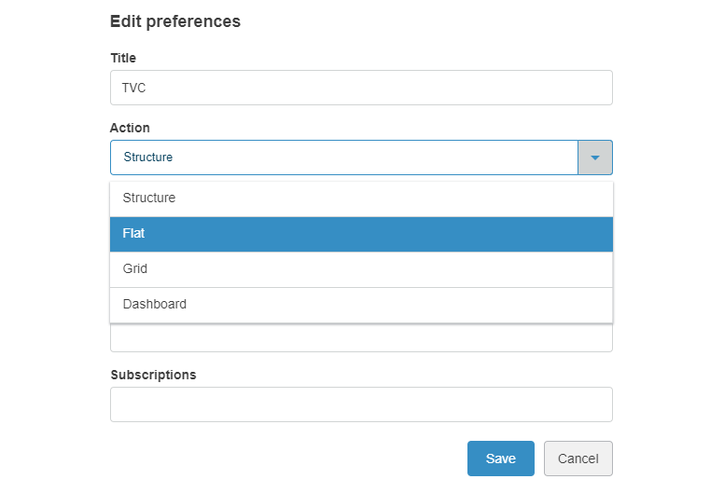Click the Action field label
Image resolution: width=724 pixels, height=493 pixels.
pos(130,128)
